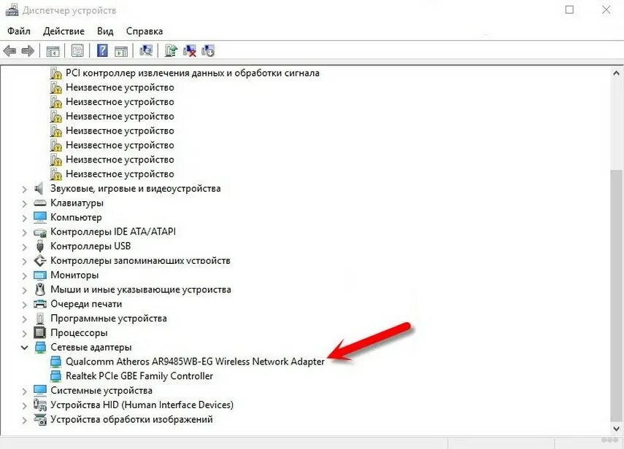Click the disable device down-arrow icon

pyautogui.click(x=208, y=51)
